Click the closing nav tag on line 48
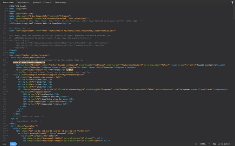This screenshot has width=235, height=146. coord(12,124)
